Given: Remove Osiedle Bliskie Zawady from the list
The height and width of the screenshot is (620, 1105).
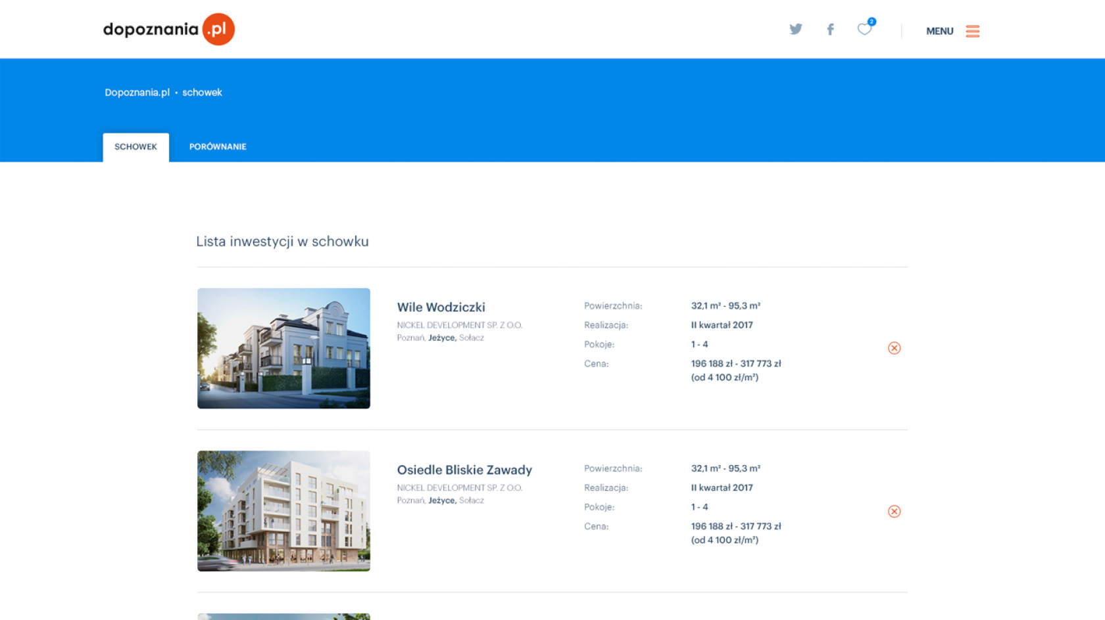Looking at the screenshot, I should [x=894, y=511].
